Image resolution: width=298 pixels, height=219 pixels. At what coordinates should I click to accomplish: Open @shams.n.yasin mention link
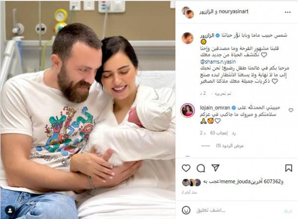point(218,62)
